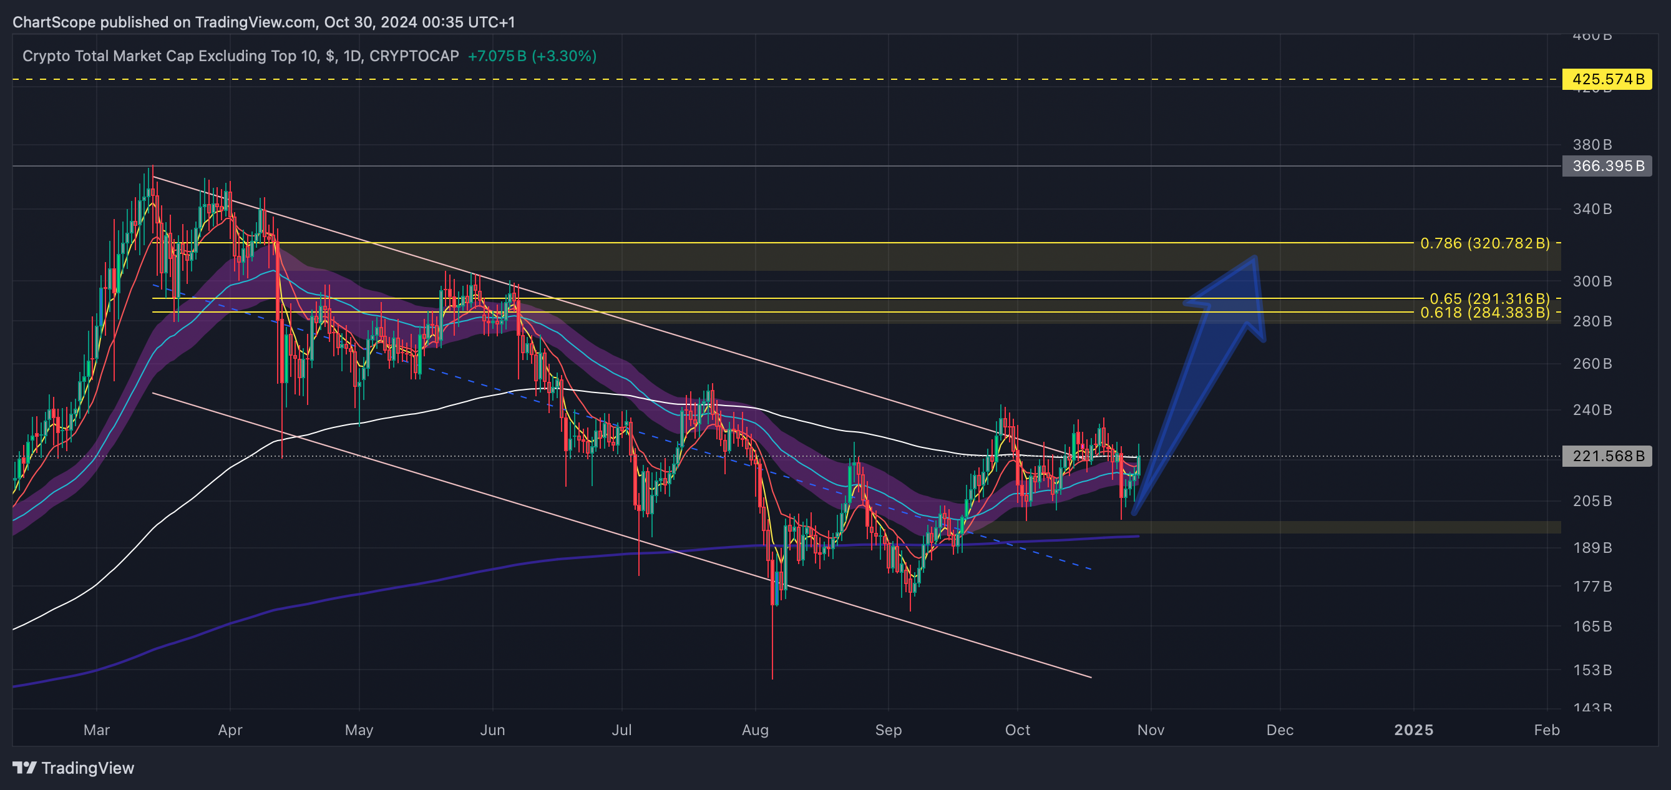The height and width of the screenshot is (790, 1671).
Task: Click the 2025 label on time axis
Action: click(x=1413, y=729)
